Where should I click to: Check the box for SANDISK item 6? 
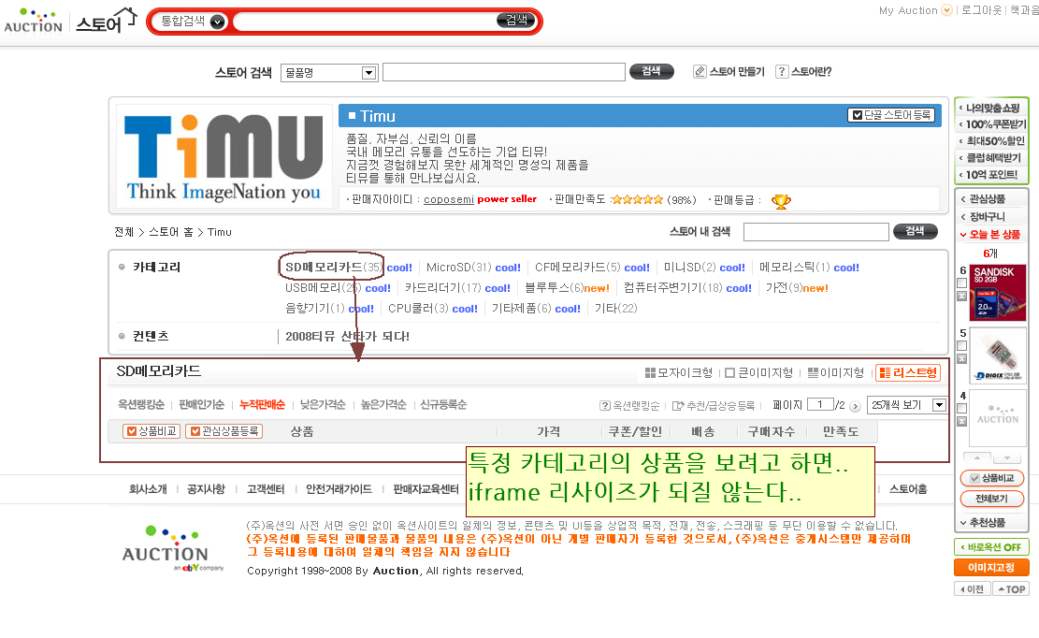pyautogui.click(x=962, y=283)
